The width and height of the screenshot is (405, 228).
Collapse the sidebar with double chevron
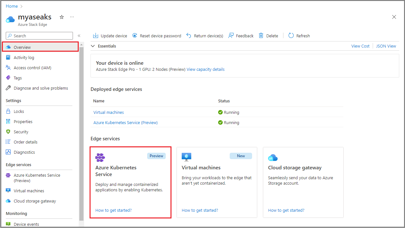(79, 36)
